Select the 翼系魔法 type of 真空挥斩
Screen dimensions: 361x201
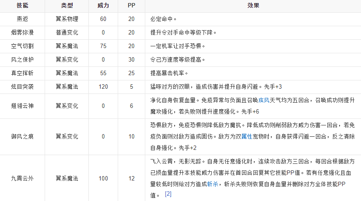coord(67,73)
